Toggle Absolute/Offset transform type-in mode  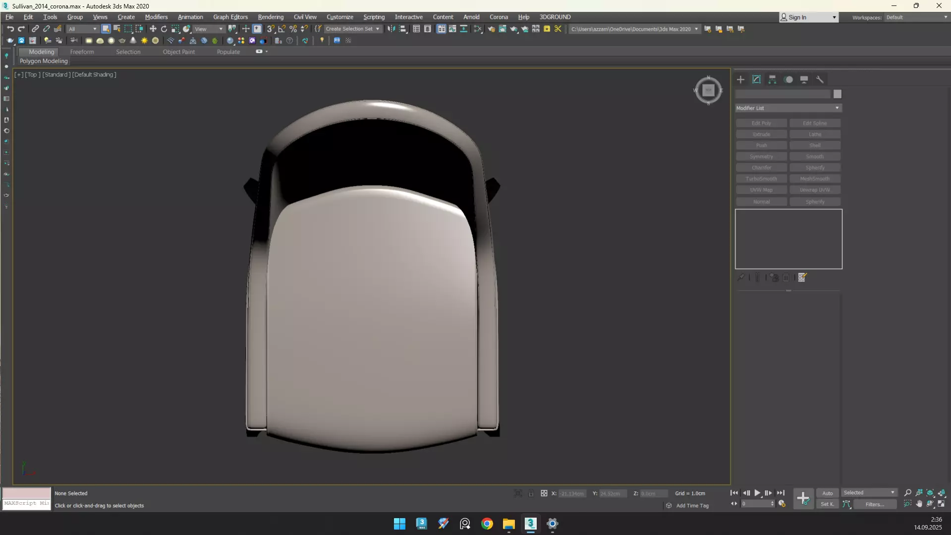544,493
